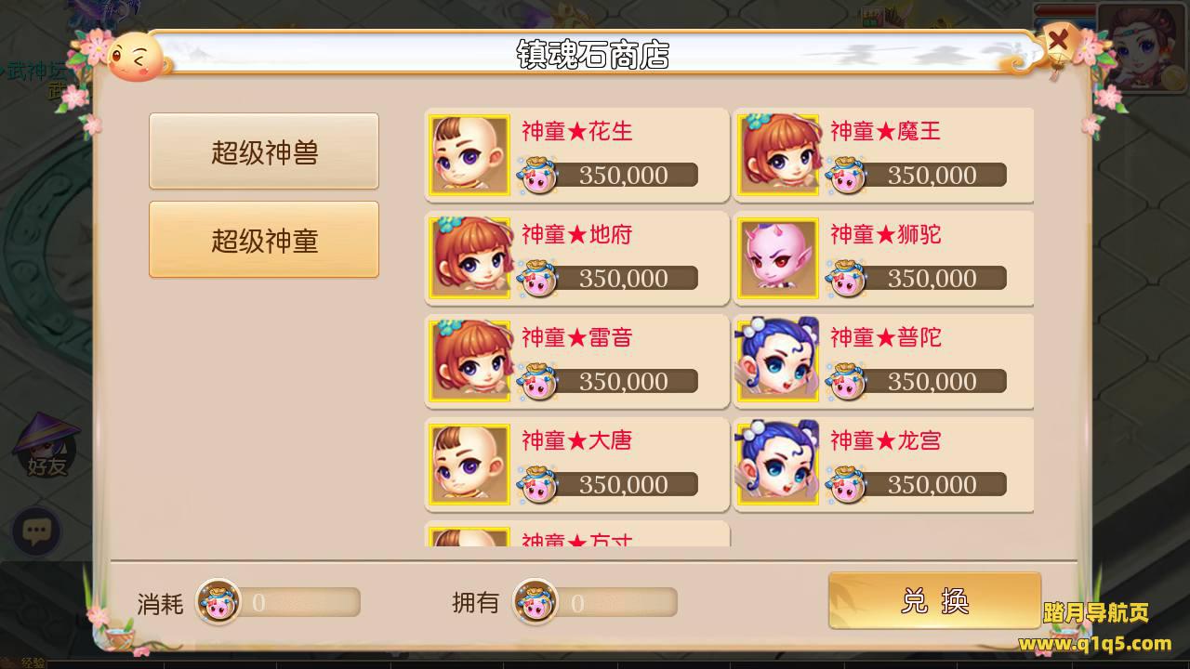Screen dimensions: 1190x669
Task: Tap the winking face mascot icon
Action: coord(137,57)
